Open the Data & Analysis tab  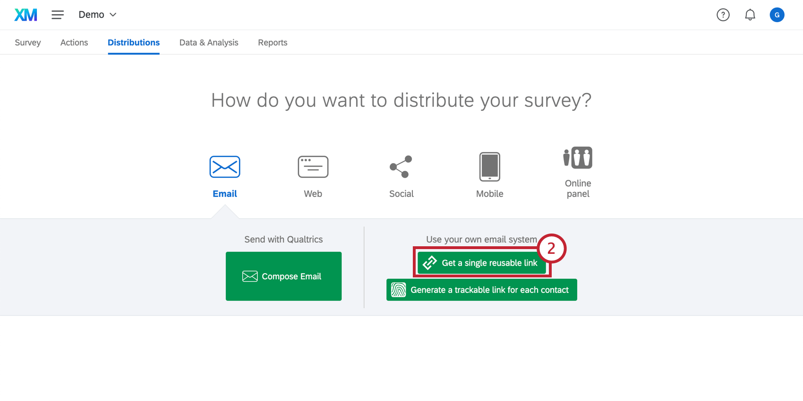pos(209,42)
